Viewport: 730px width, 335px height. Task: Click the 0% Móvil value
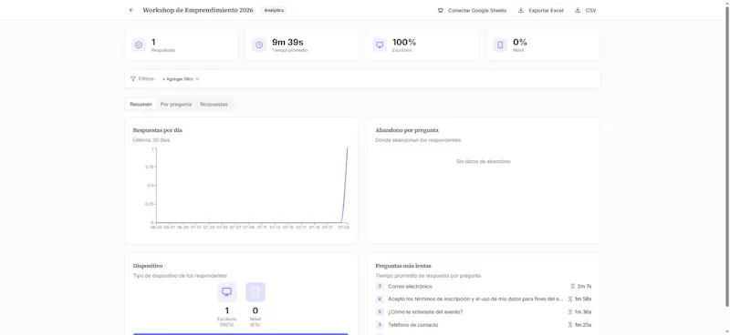pos(520,42)
